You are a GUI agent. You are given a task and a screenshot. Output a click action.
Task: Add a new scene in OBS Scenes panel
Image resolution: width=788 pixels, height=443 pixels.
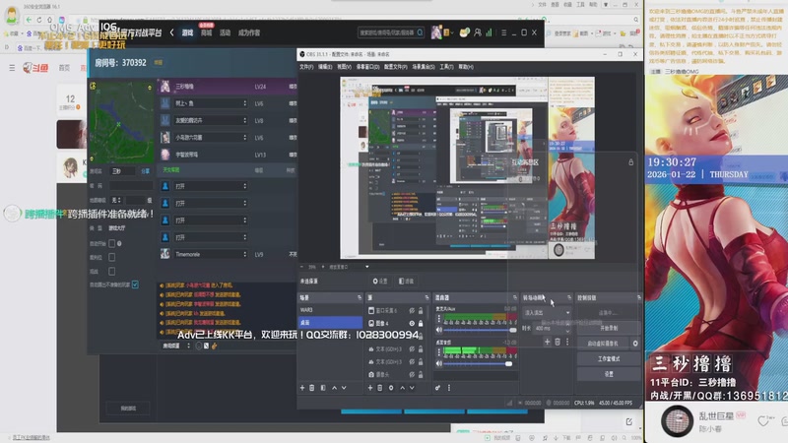click(x=302, y=388)
